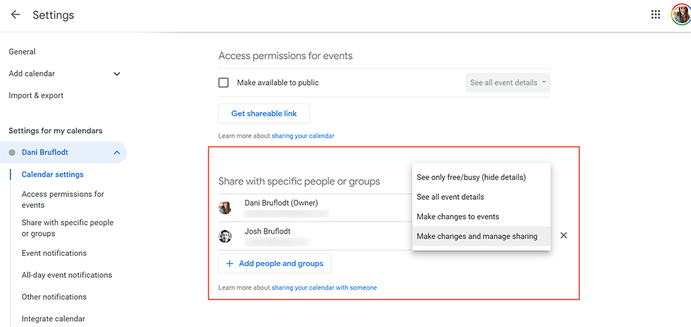Click Add people and groups button
The width and height of the screenshot is (691, 327).
click(275, 263)
